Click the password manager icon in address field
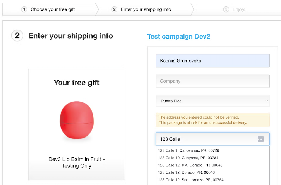The image size is (281, 185). point(260,139)
